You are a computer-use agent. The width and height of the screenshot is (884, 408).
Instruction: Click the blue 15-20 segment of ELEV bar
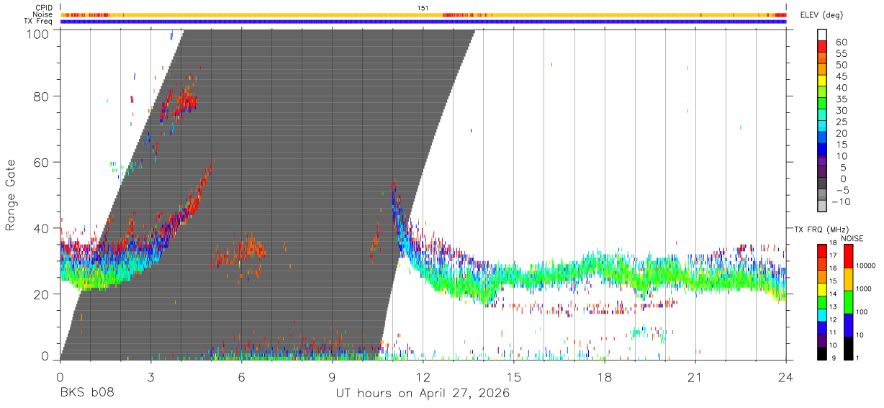click(x=823, y=138)
